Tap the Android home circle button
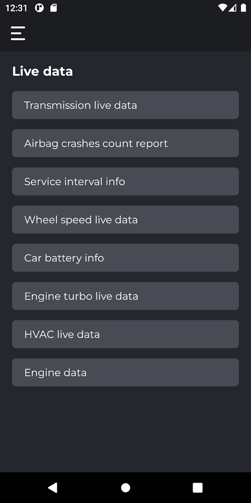The width and height of the screenshot is (251, 503). pos(125,488)
